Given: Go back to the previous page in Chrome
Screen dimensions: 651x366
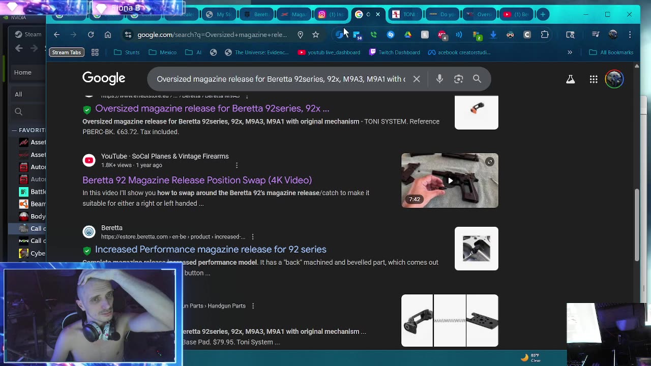Looking at the screenshot, I should [56, 35].
